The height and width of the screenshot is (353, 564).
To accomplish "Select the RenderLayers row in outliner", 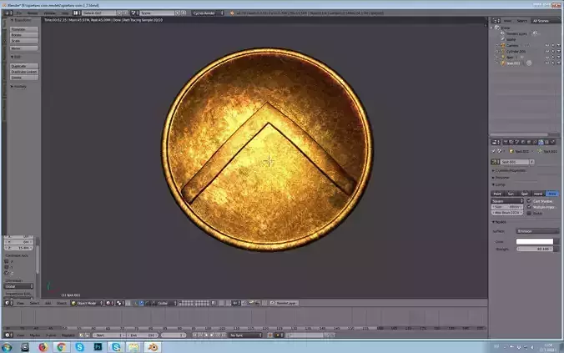I will pos(516,33).
